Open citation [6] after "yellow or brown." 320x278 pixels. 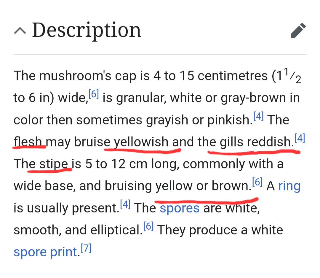click(257, 182)
